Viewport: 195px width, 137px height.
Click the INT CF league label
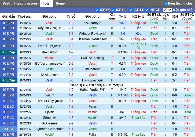point(9,129)
